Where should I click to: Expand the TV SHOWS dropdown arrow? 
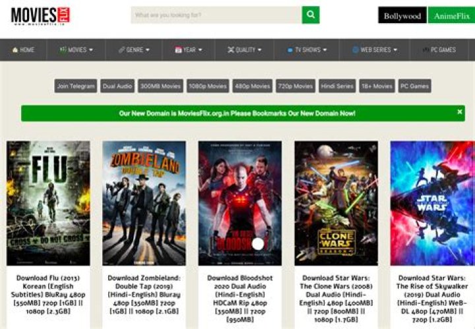tap(325, 50)
